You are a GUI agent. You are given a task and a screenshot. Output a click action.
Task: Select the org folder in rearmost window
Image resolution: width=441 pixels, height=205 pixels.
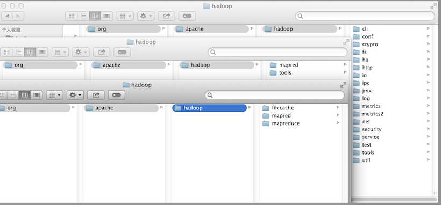click(x=124, y=29)
